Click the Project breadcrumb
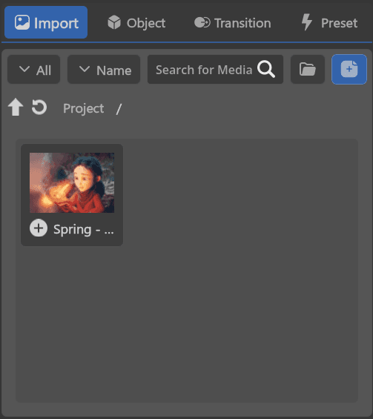Image resolution: width=373 pixels, height=419 pixels. point(83,108)
